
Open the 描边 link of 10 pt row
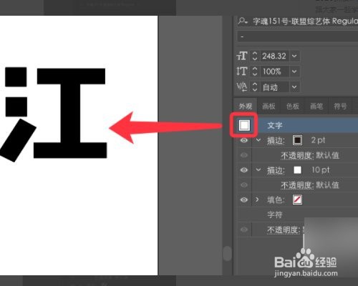[x=276, y=170]
